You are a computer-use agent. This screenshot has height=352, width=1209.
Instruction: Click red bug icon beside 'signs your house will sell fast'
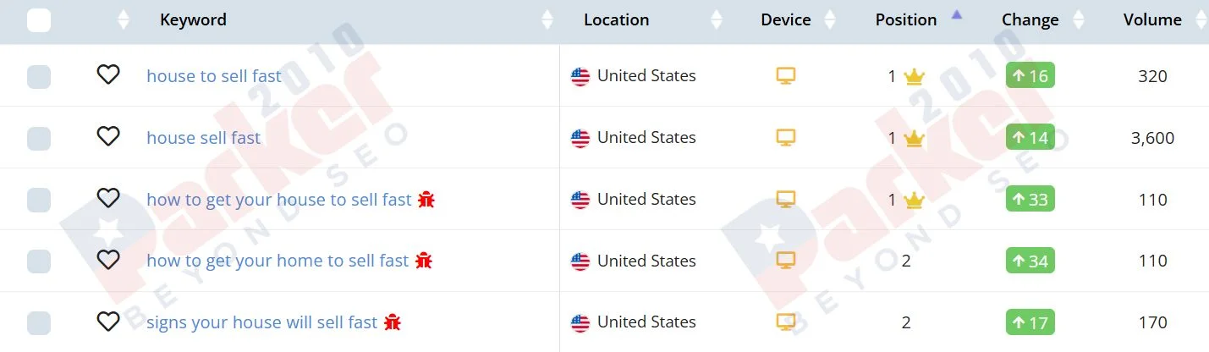[x=392, y=322]
